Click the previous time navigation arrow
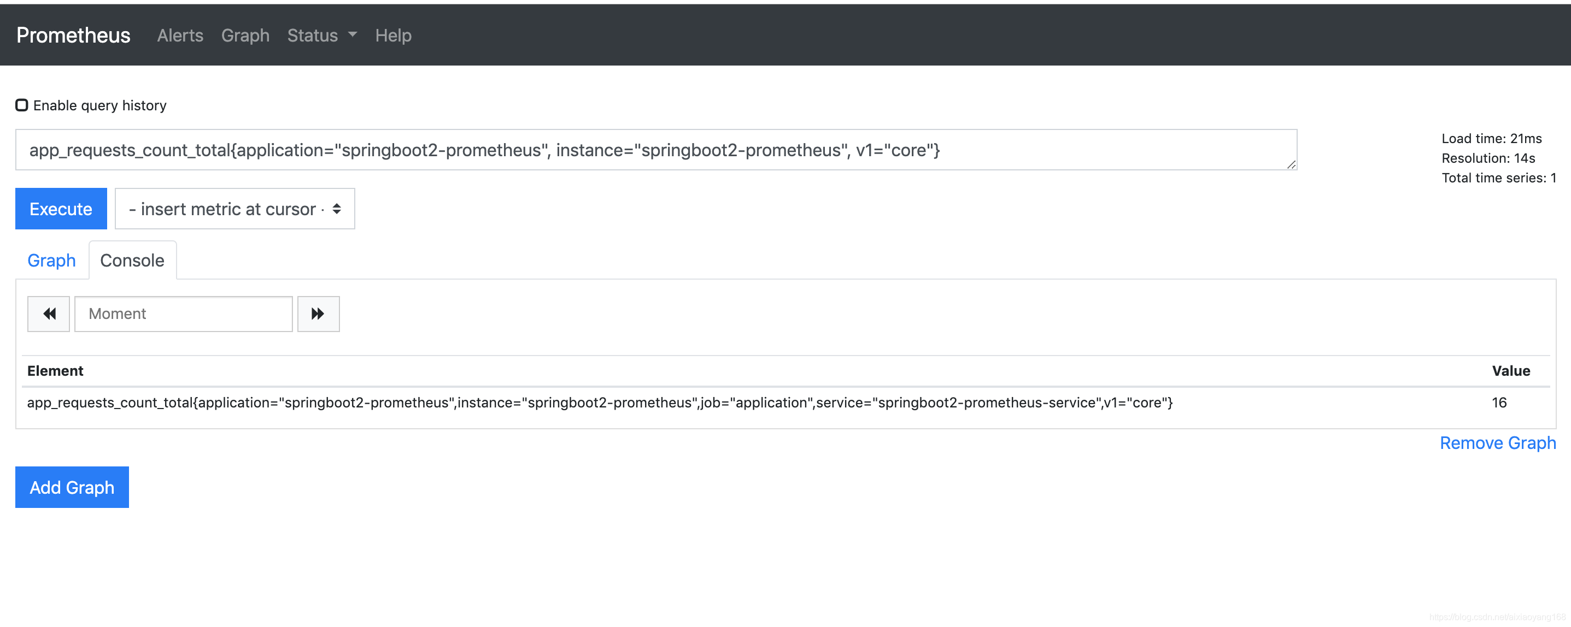 48,313
